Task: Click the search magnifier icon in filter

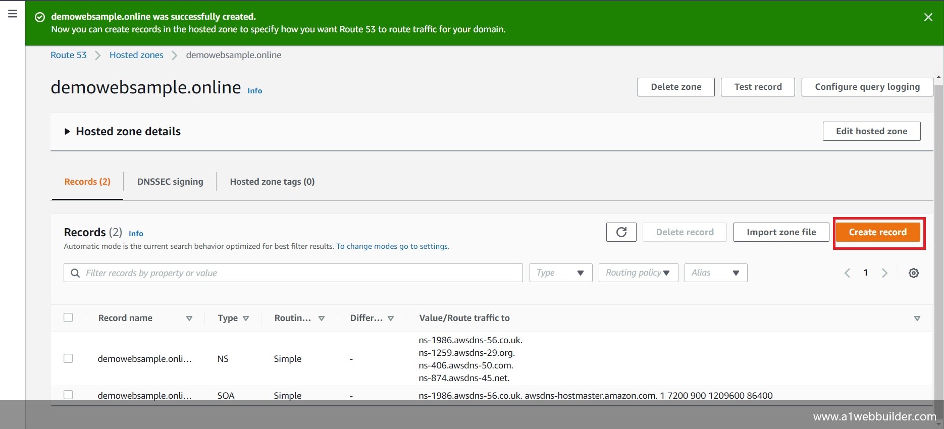Action: click(75, 273)
